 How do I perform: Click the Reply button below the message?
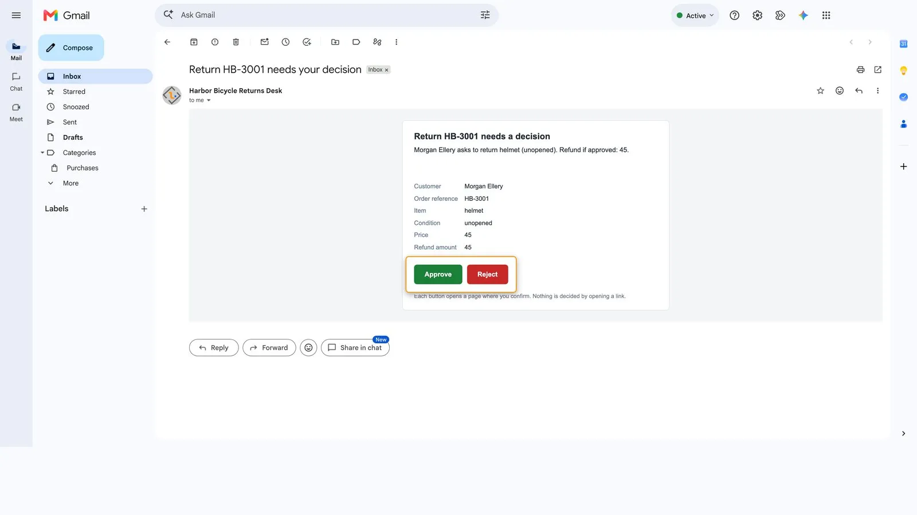click(214, 347)
